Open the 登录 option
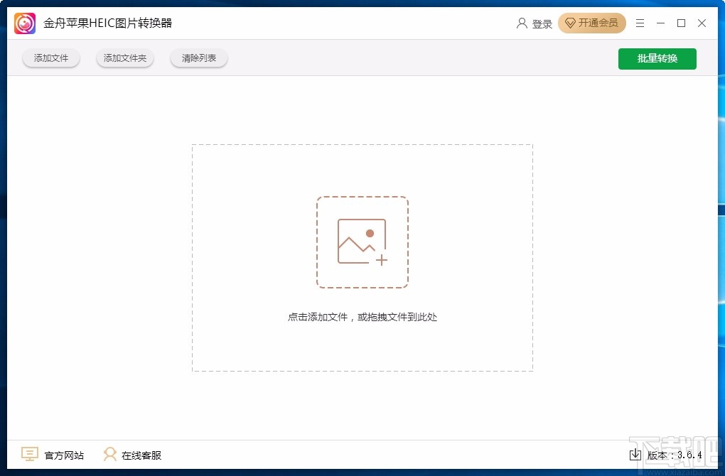 [542, 23]
